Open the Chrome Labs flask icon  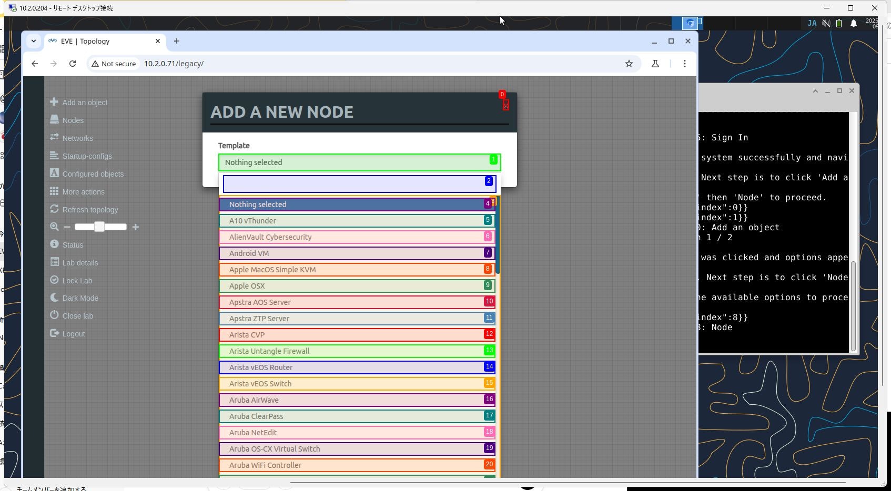coord(655,64)
